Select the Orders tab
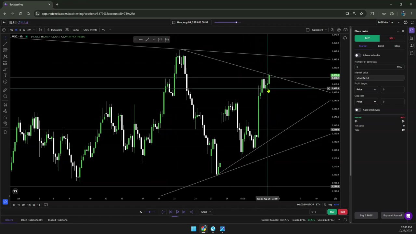This screenshot has width=416, height=234. coord(9,220)
